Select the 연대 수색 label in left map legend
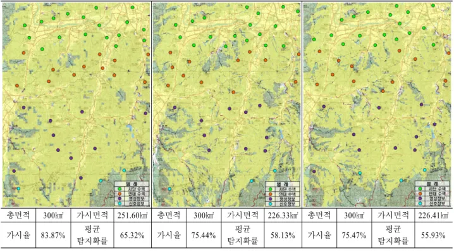The height and width of the screenshot is (252, 454). pyautogui.click(x=137, y=194)
